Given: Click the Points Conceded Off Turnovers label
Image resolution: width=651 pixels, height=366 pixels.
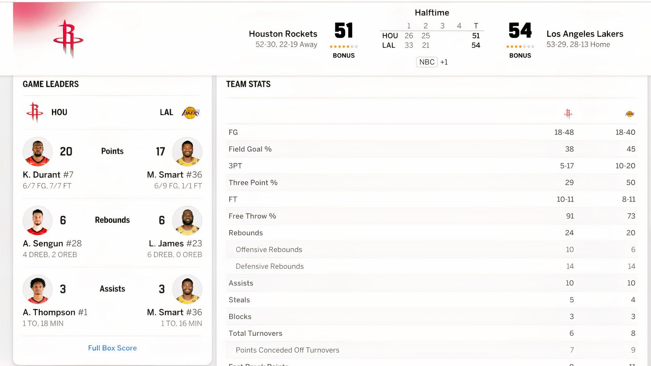Looking at the screenshot, I should click(288, 350).
